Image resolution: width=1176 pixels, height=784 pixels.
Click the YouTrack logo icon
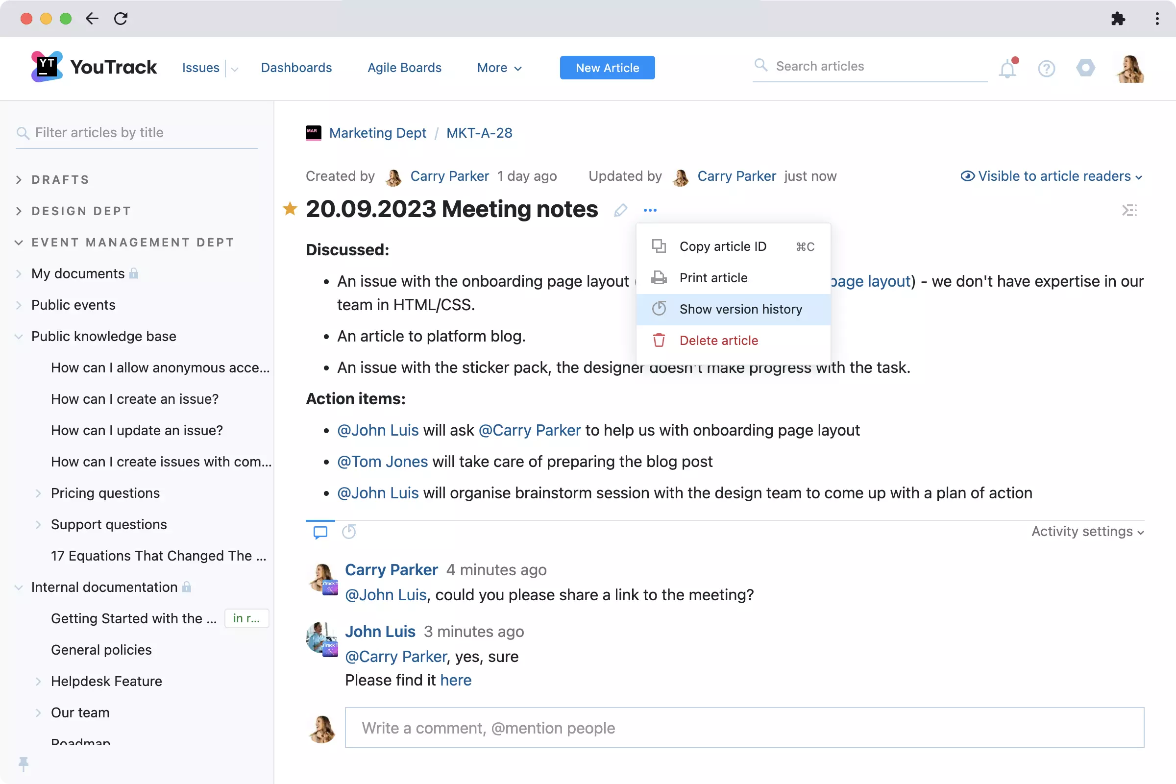pos(47,67)
